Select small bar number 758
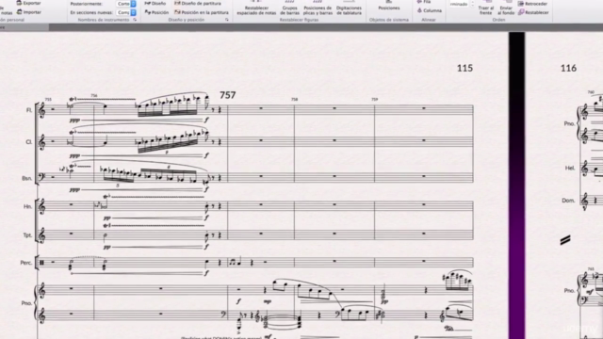Image resolution: width=603 pixels, height=339 pixels. (294, 100)
